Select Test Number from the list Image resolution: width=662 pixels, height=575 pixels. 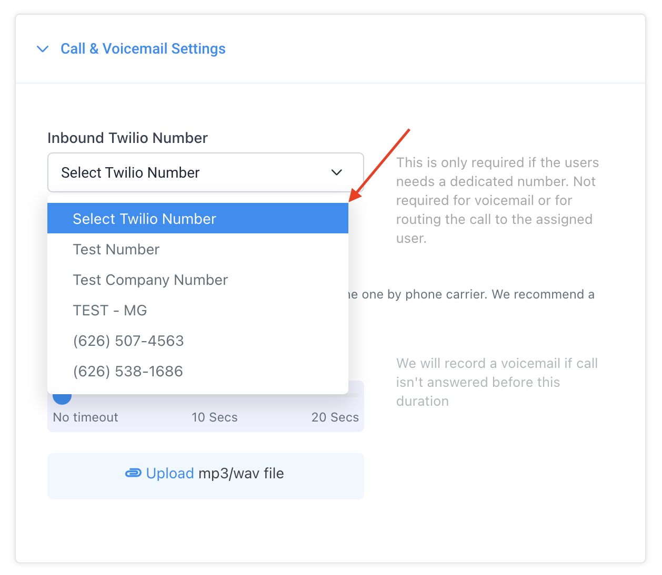coord(198,249)
